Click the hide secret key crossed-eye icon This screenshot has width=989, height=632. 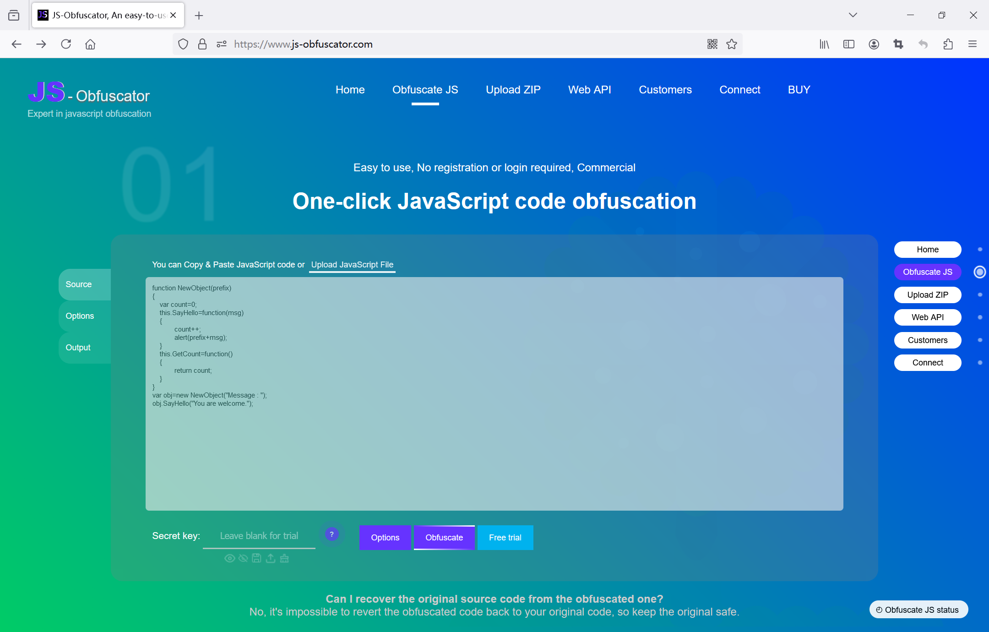tap(243, 558)
